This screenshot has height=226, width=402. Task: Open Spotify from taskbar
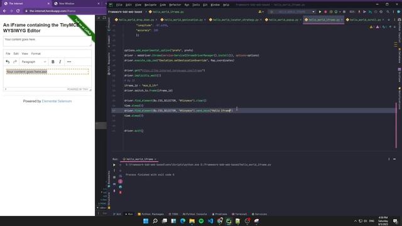click(x=201, y=221)
